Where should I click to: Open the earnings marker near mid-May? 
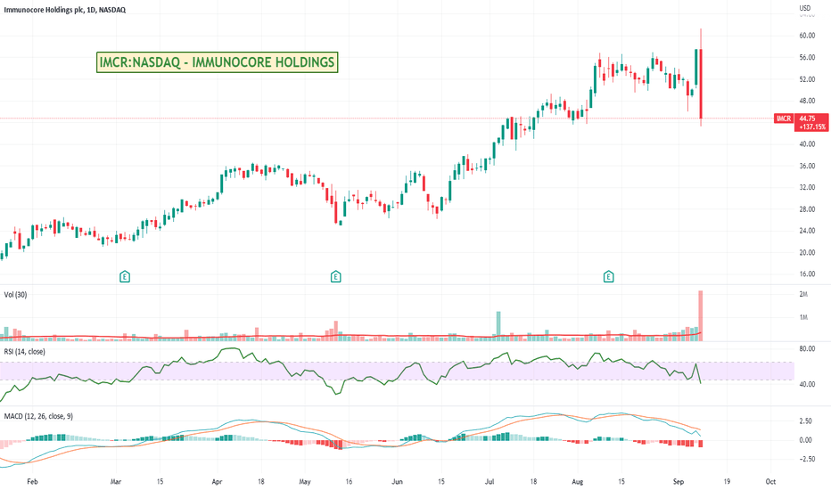point(335,276)
